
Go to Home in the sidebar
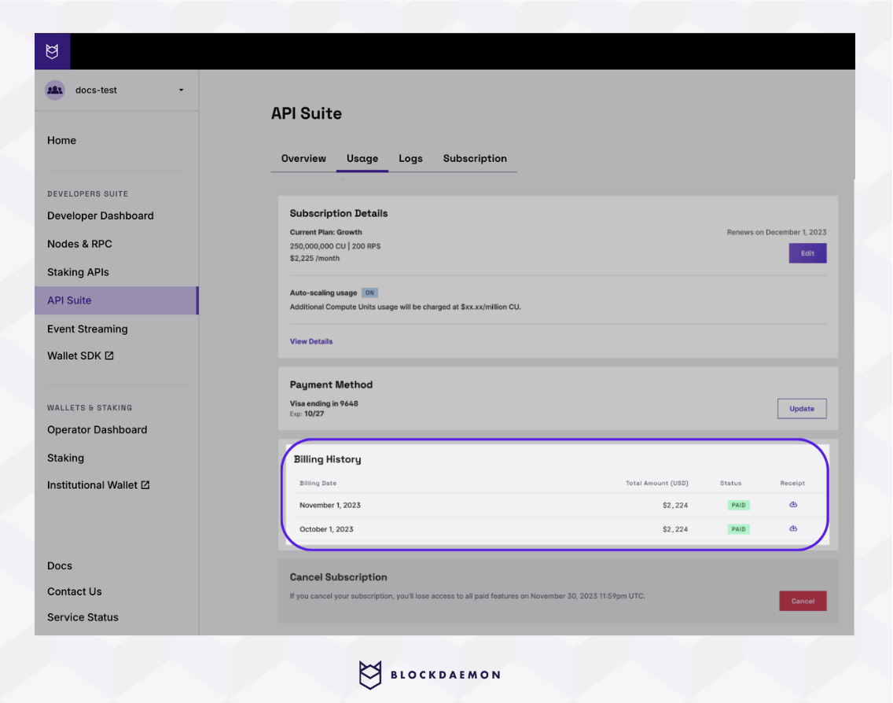pos(61,140)
